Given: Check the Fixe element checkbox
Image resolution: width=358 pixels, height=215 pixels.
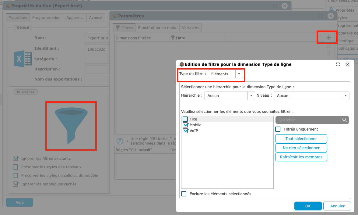Looking at the screenshot, I should click(x=185, y=119).
